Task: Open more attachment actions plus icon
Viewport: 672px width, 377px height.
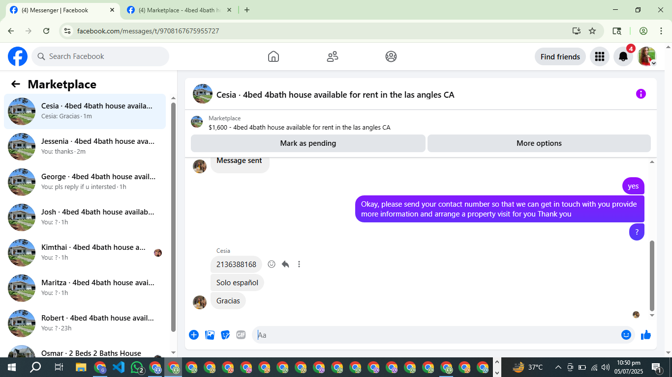Action: pyautogui.click(x=194, y=335)
